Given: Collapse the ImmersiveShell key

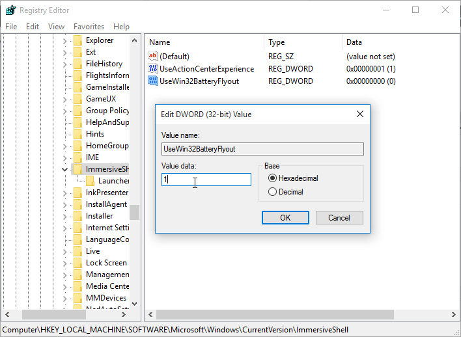Looking at the screenshot, I should point(65,170).
